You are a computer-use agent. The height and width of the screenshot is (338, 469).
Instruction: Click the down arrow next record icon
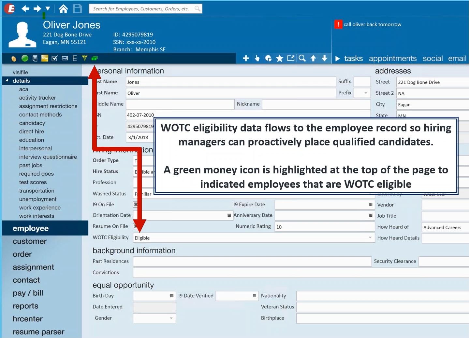pos(324,58)
